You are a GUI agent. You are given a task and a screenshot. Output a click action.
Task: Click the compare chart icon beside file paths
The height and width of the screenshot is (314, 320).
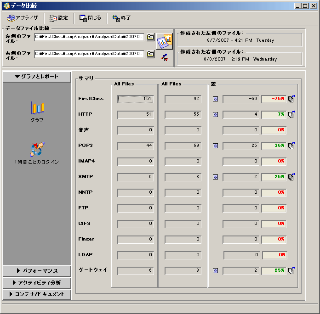click(164, 41)
